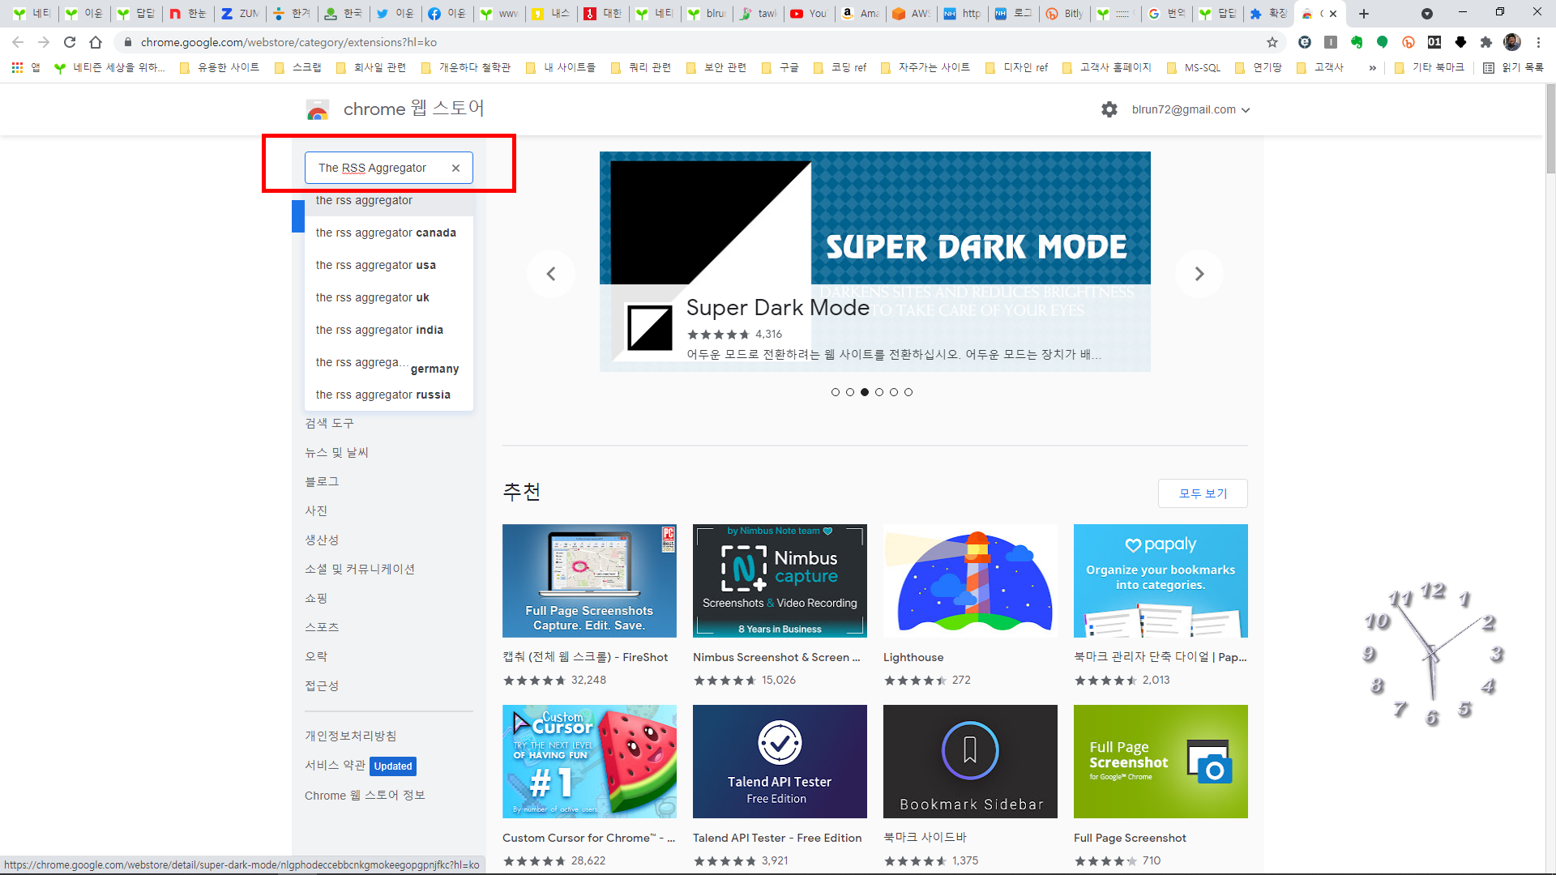
Task: View the site lock icon info
Action: pyautogui.click(x=127, y=42)
